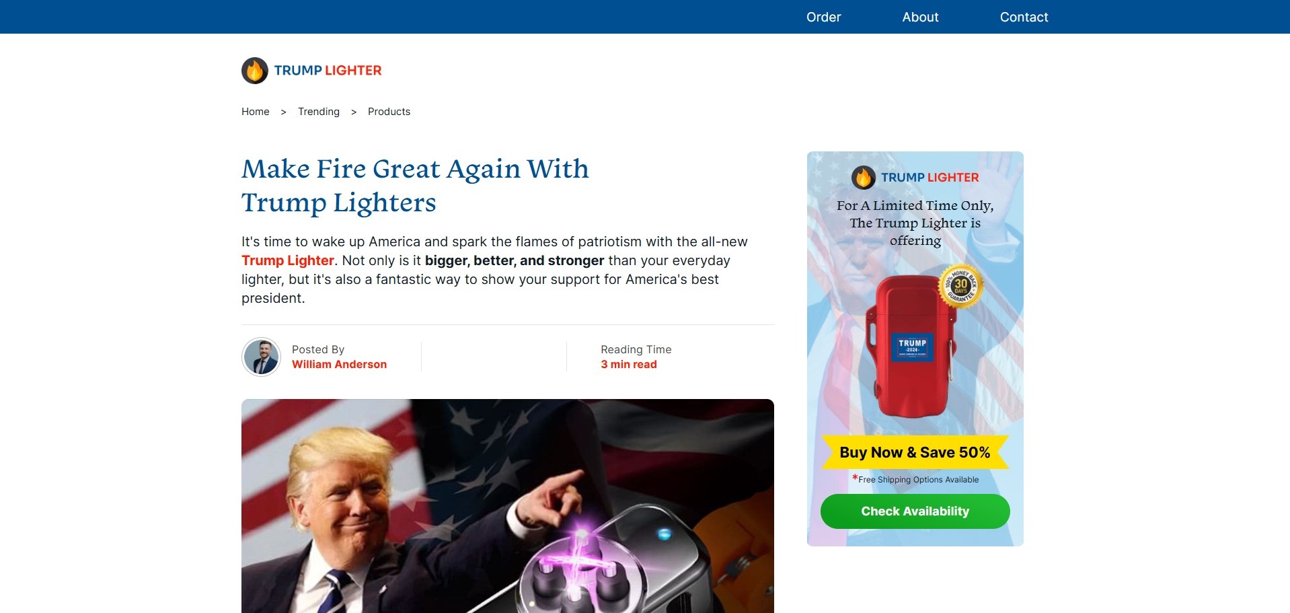Click the author name William Anderson
Image resolution: width=1290 pixels, height=613 pixels.
pyautogui.click(x=339, y=364)
